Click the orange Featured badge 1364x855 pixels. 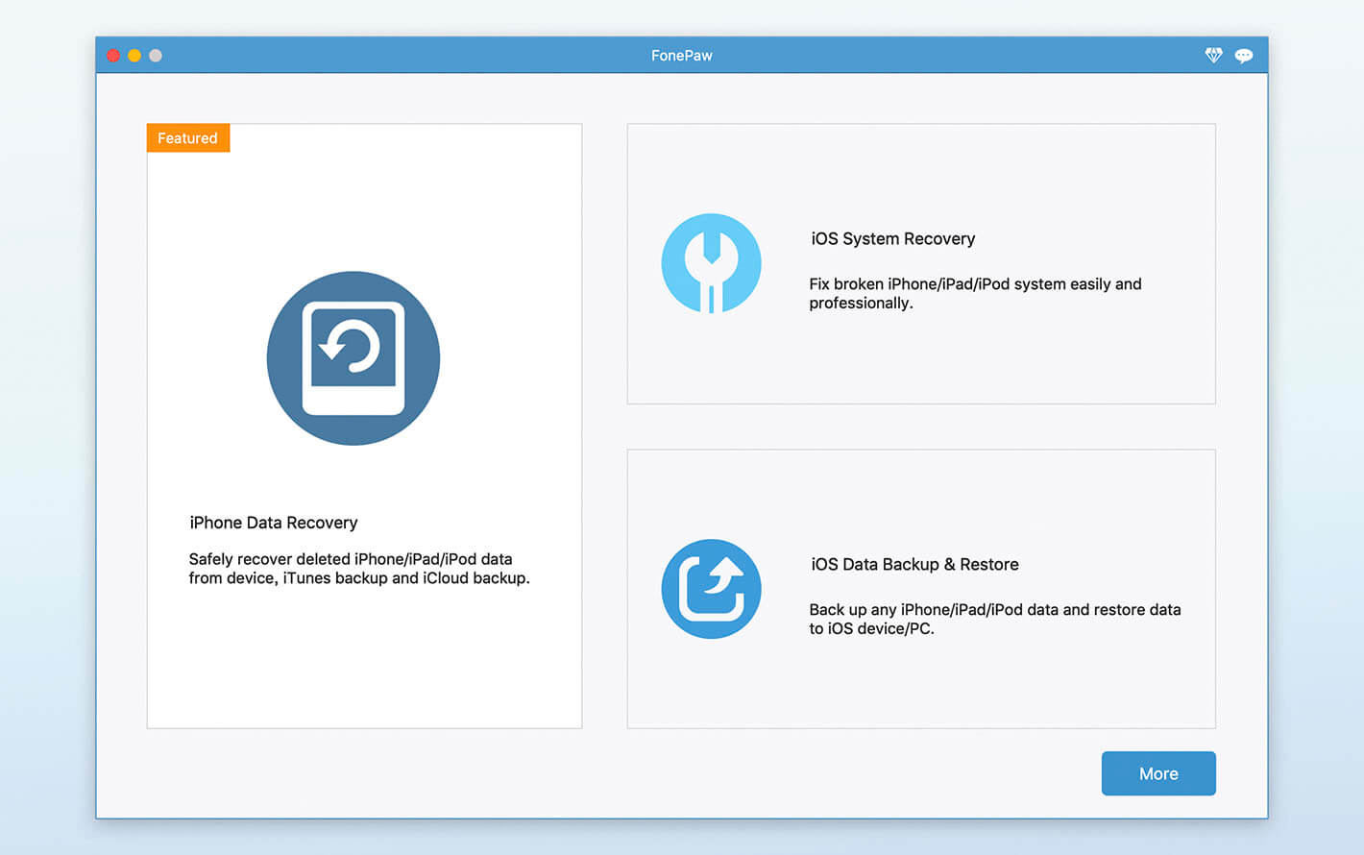(188, 138)
